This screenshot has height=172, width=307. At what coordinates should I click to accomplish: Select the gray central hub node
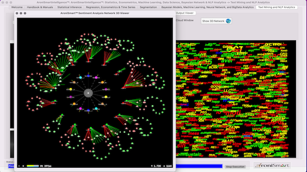88,93
